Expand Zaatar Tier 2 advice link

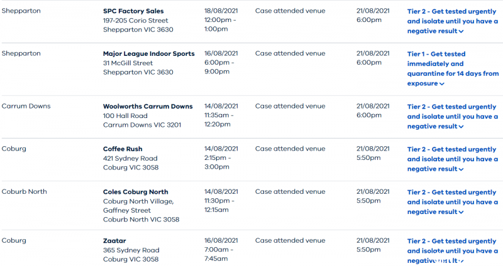452,251
